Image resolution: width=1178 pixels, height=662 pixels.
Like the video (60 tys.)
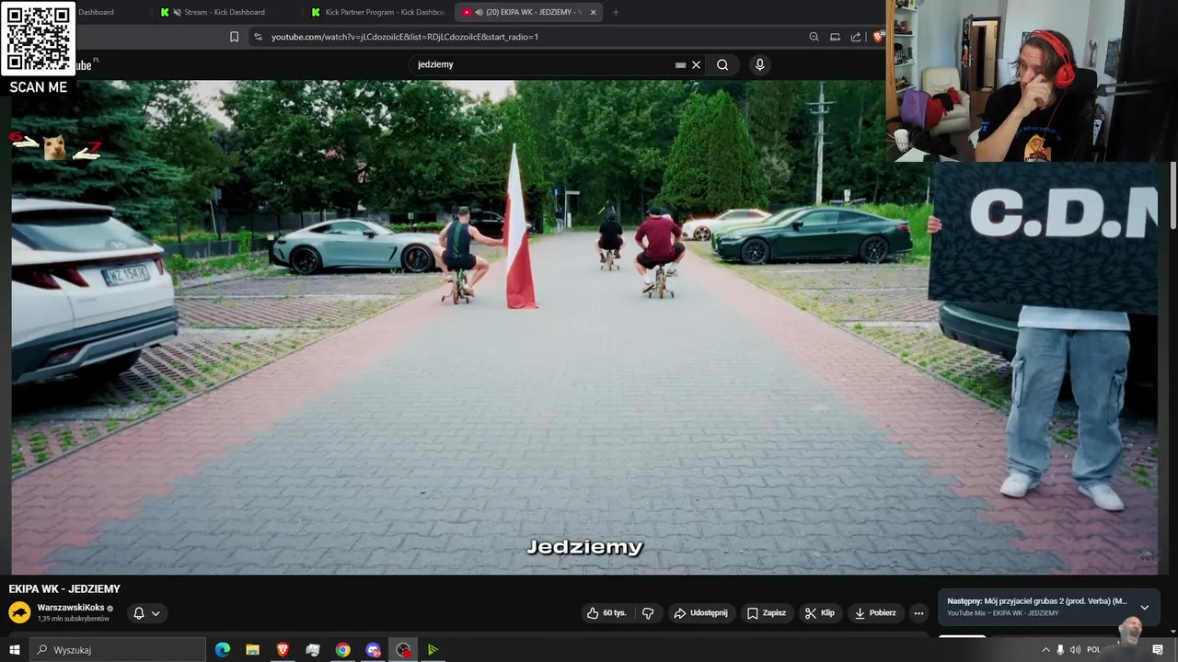(606, 613)
